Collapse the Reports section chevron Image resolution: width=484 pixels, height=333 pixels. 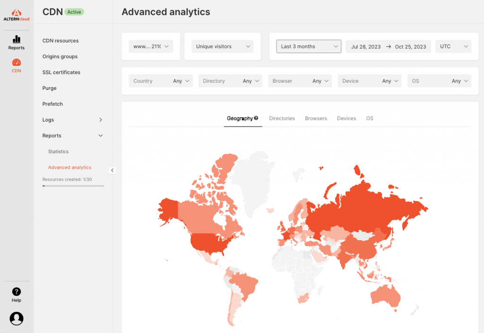point(100,136)
